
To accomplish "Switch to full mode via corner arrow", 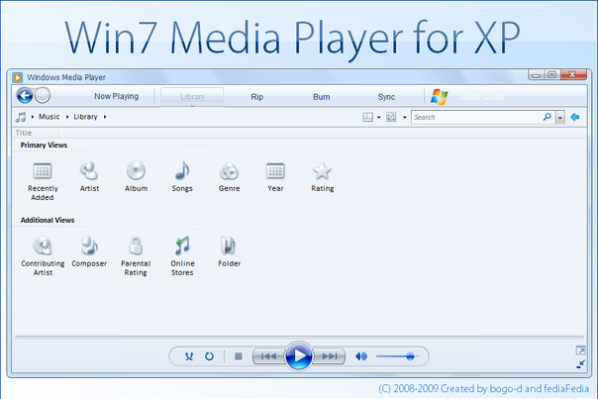I will (580, 350).
